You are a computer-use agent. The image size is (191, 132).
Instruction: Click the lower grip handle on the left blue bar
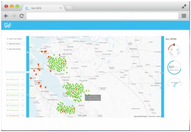pos(28,95)
